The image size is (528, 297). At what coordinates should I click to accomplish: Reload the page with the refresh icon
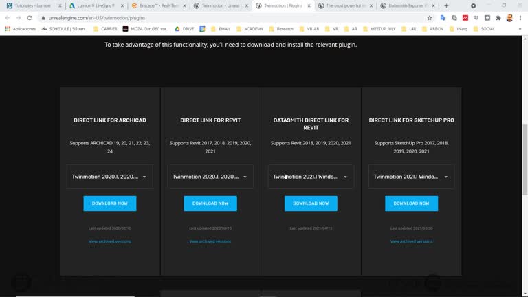pos(30,18)
